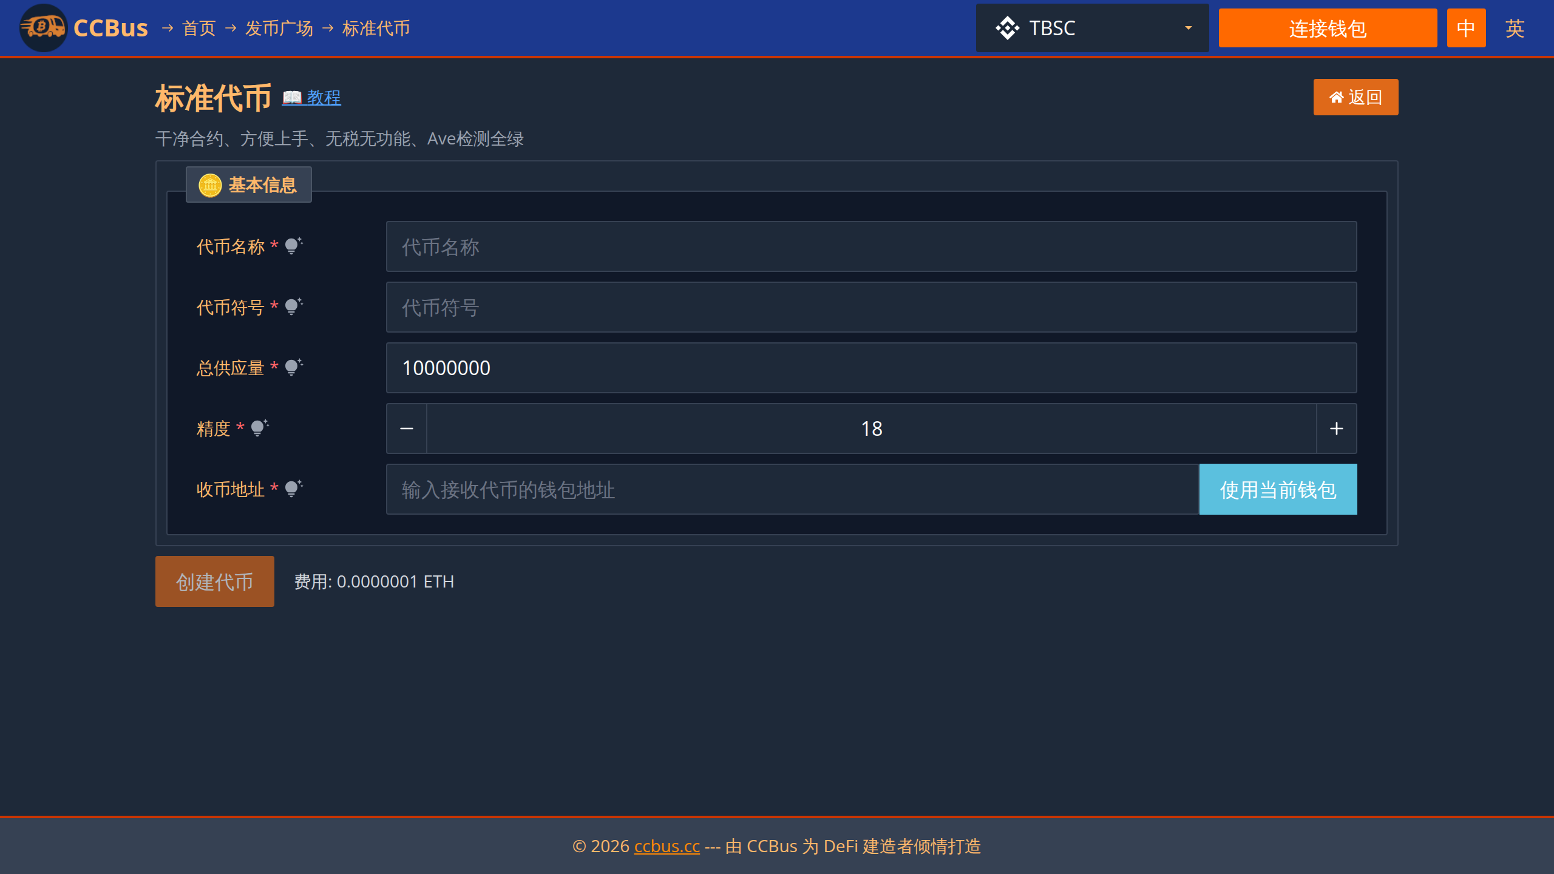Increase precision with plus button
This screenshot has height=874, width=1554.
1336,429
